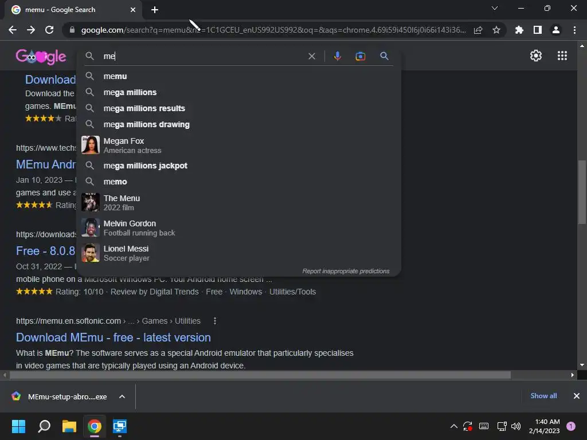Click Show all downloads
Screen dimensions: 587x440
[543, 396]
